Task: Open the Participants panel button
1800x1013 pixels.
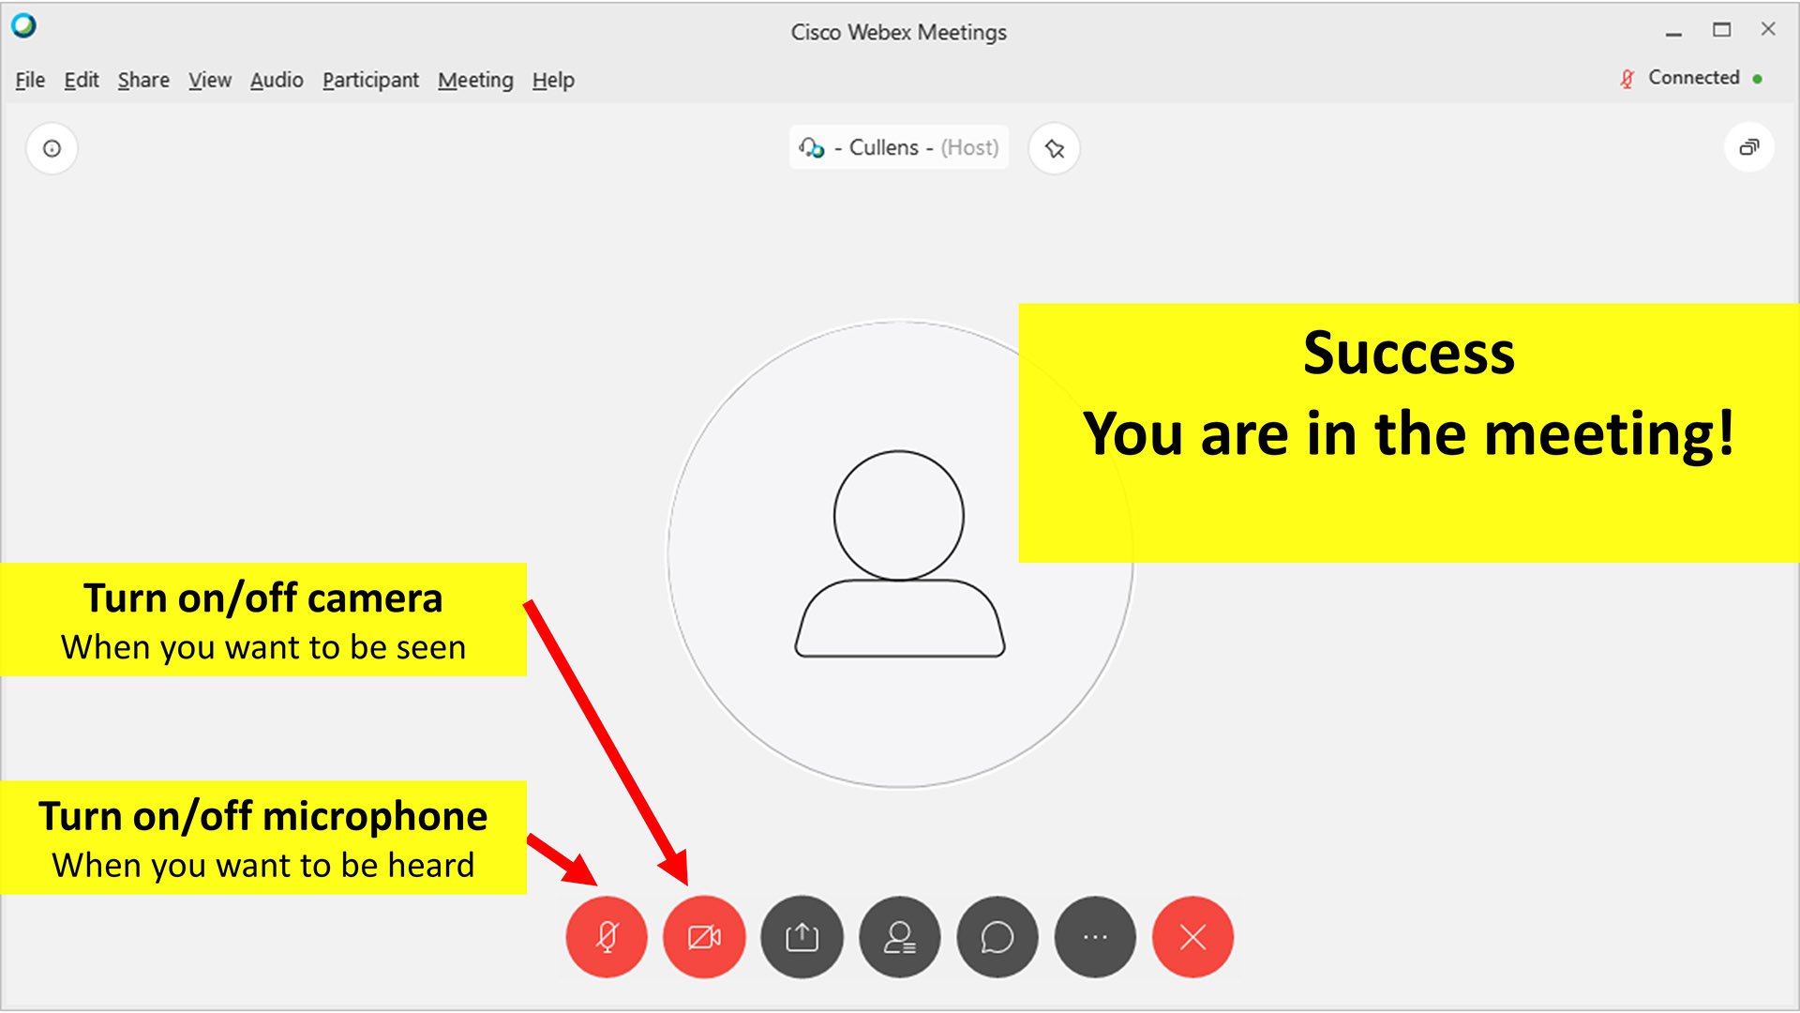Action: [x=900, y=937]
